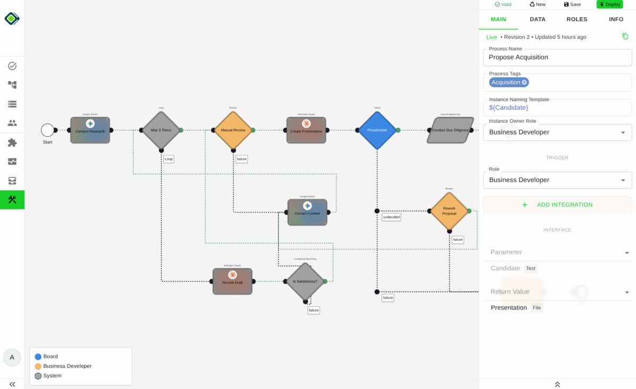The width and height of the screenshot is (636, 389).
Task: Click the Deploy button
Action: pos(609,4)
